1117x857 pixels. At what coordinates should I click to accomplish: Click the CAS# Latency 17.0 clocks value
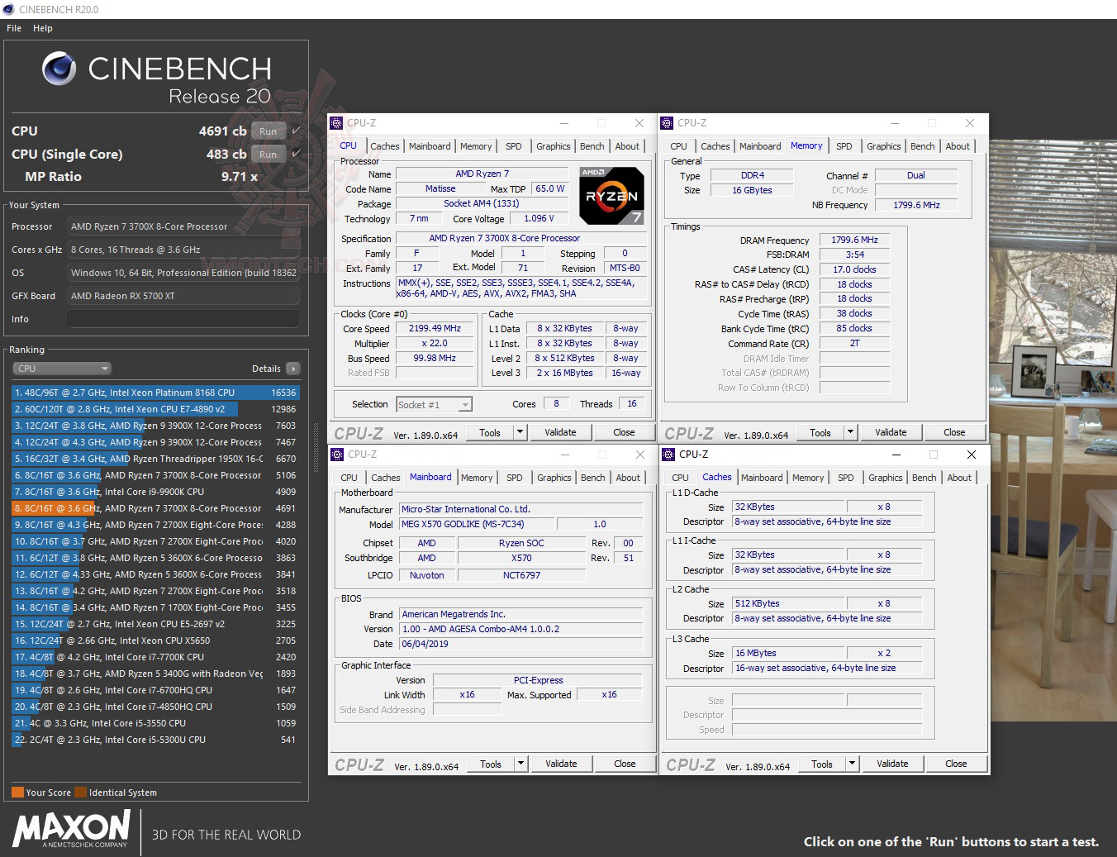coord(854,269)
